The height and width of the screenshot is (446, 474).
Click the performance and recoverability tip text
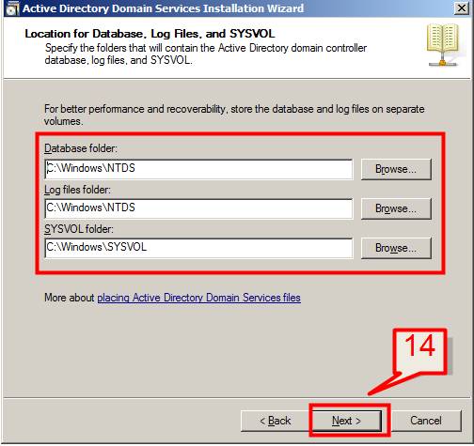(x=234, y=115)
